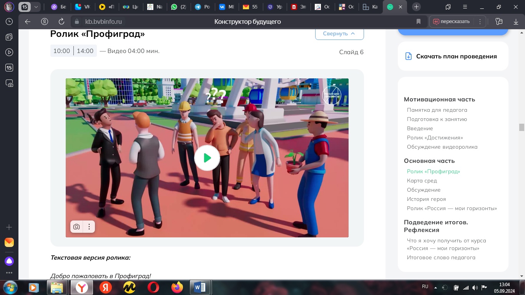Switch to the mail tab showing 55
This screenshot has height=295, width=525.
pyautogui.click(x=250, y=7)
